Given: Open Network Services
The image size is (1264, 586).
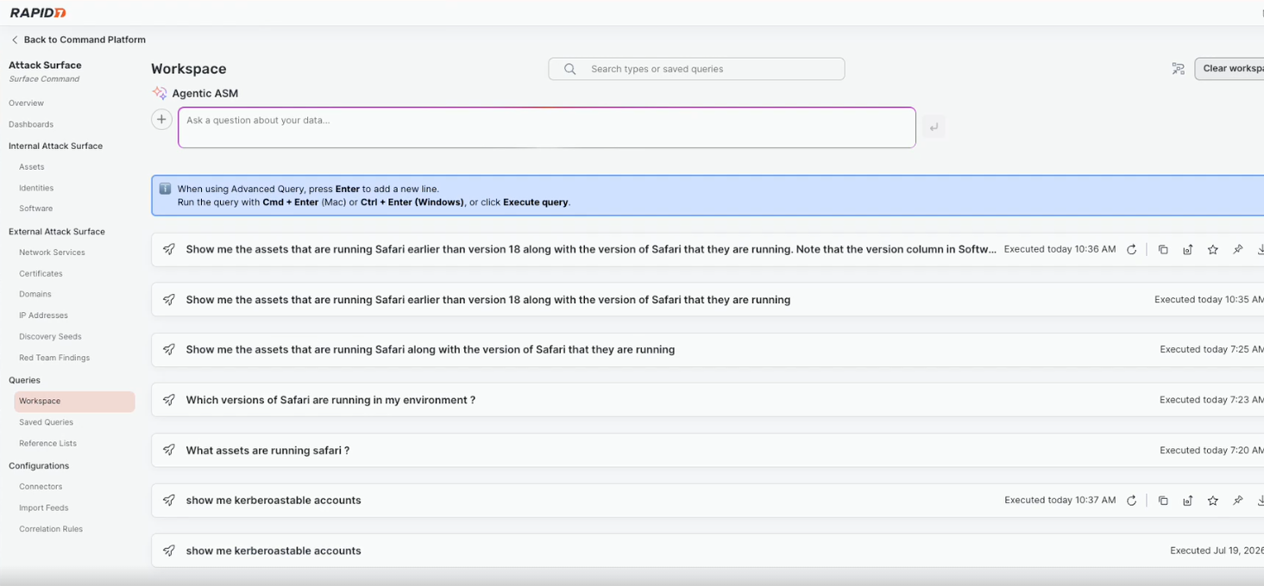Looking at the screenshot, I should (52, 252).
